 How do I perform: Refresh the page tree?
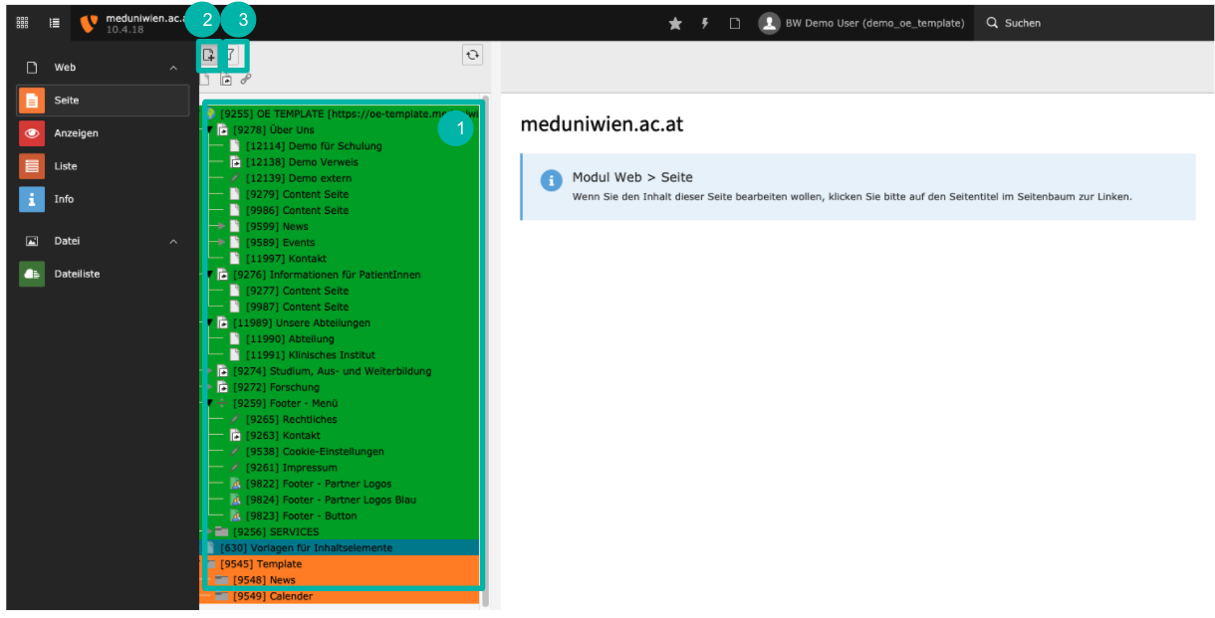(472, 55)
